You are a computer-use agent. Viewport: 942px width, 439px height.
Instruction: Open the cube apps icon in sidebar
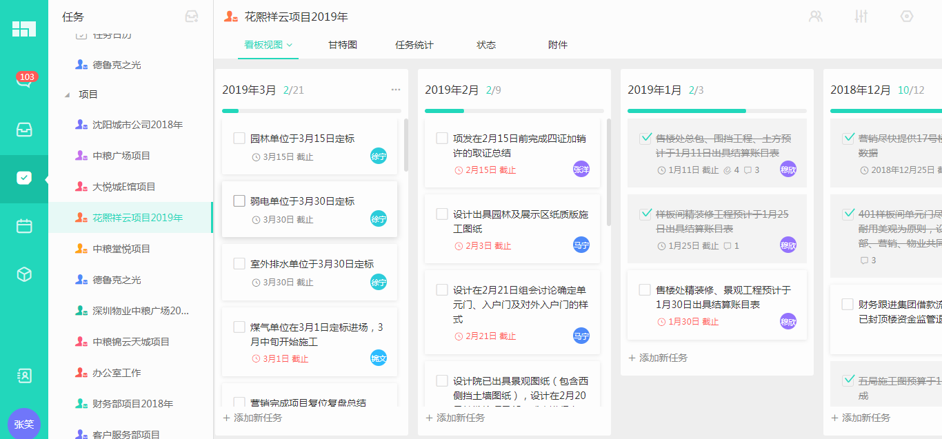point(24,274)
